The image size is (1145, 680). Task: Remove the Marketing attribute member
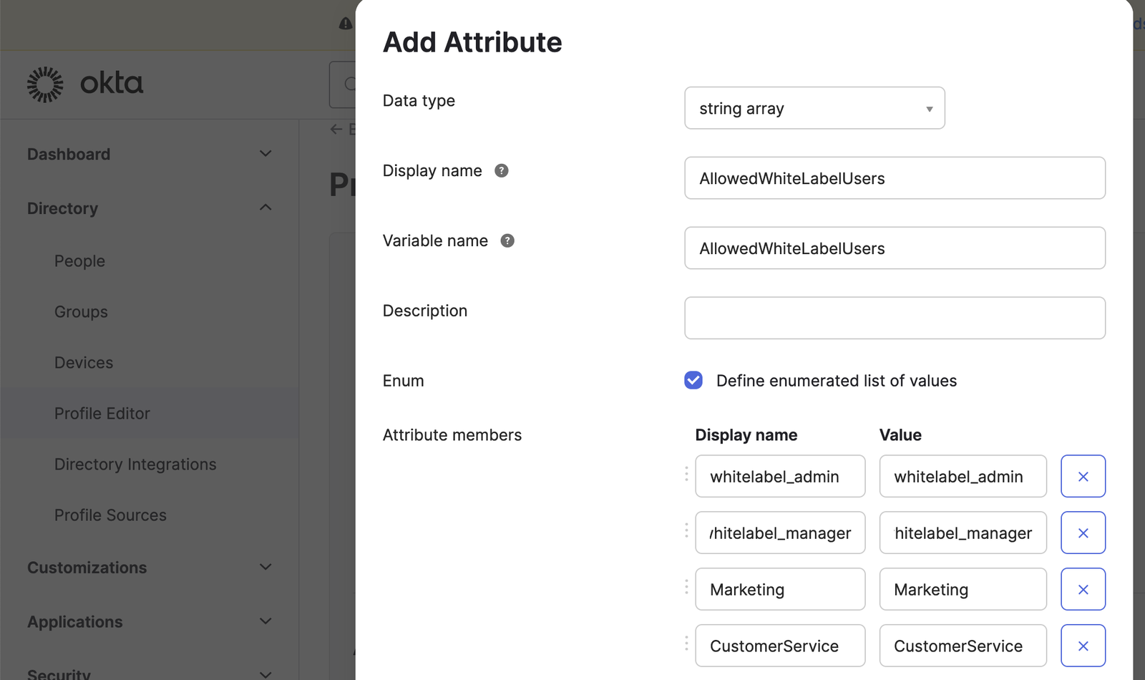pos(1083,589)
